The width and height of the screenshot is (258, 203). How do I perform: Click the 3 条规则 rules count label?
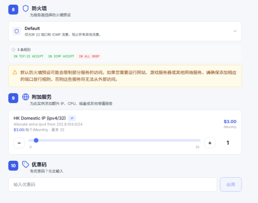coord(24,49)
